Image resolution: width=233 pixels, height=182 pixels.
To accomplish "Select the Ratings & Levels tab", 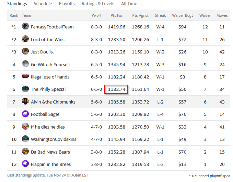I will [98, 4].
